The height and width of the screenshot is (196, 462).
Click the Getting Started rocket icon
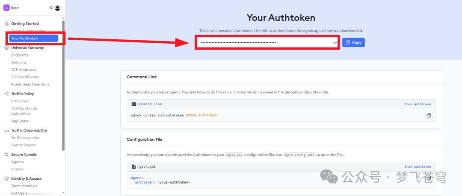pos(6,24)
